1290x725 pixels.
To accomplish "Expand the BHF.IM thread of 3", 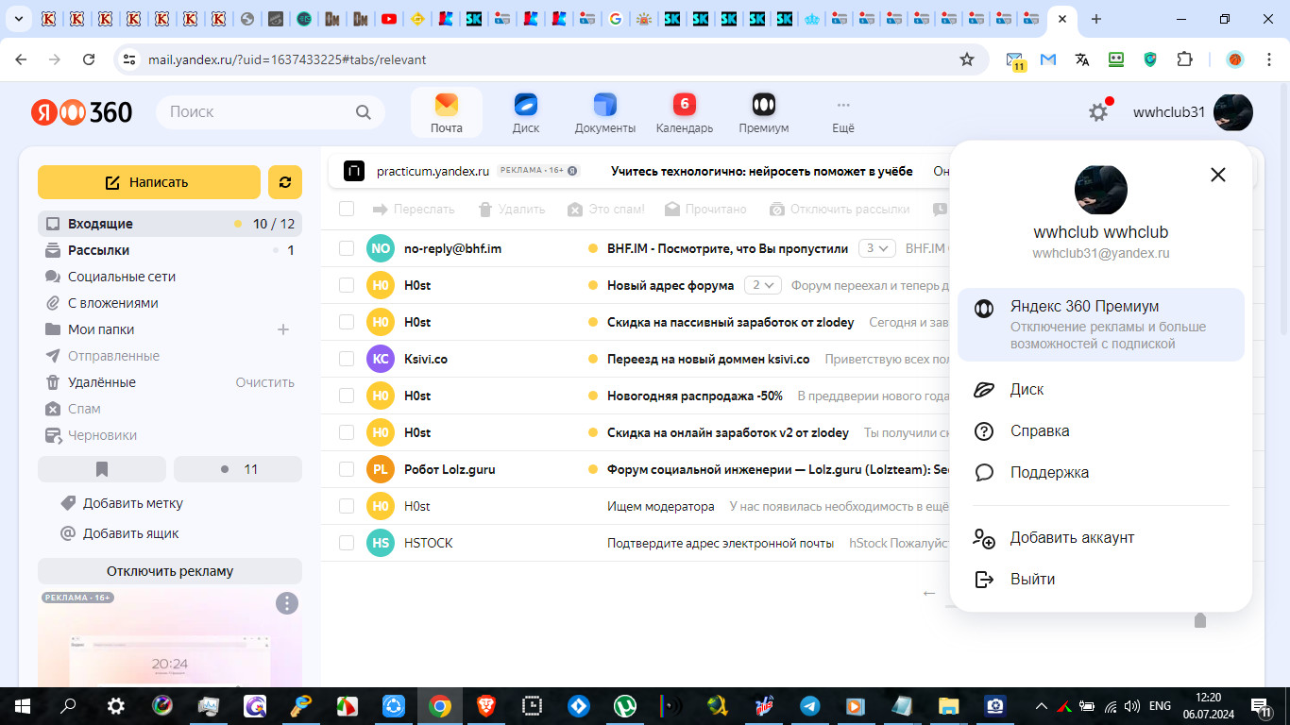I will click(x=877, y=248).
